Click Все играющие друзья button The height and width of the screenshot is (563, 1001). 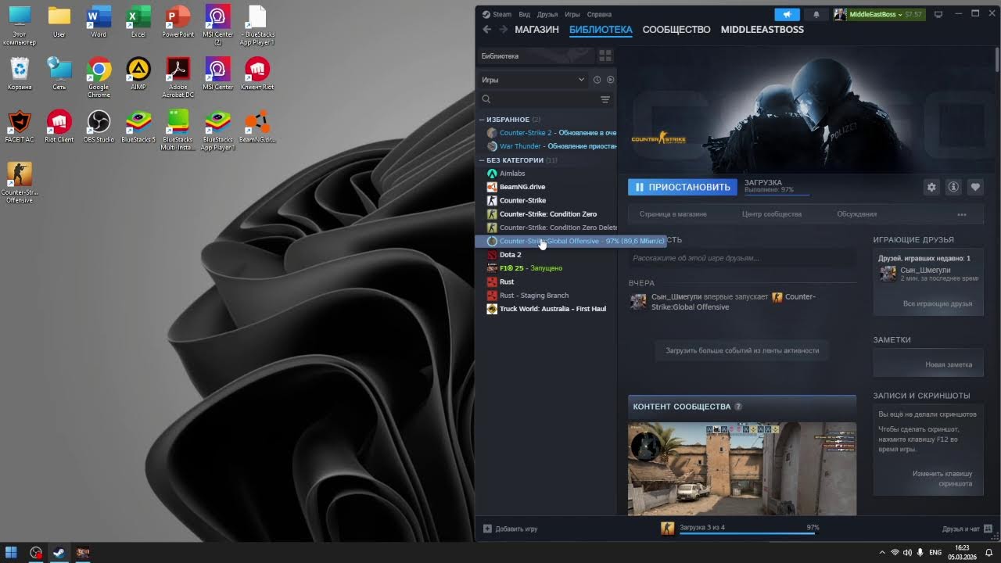click(x=938, y=303)
